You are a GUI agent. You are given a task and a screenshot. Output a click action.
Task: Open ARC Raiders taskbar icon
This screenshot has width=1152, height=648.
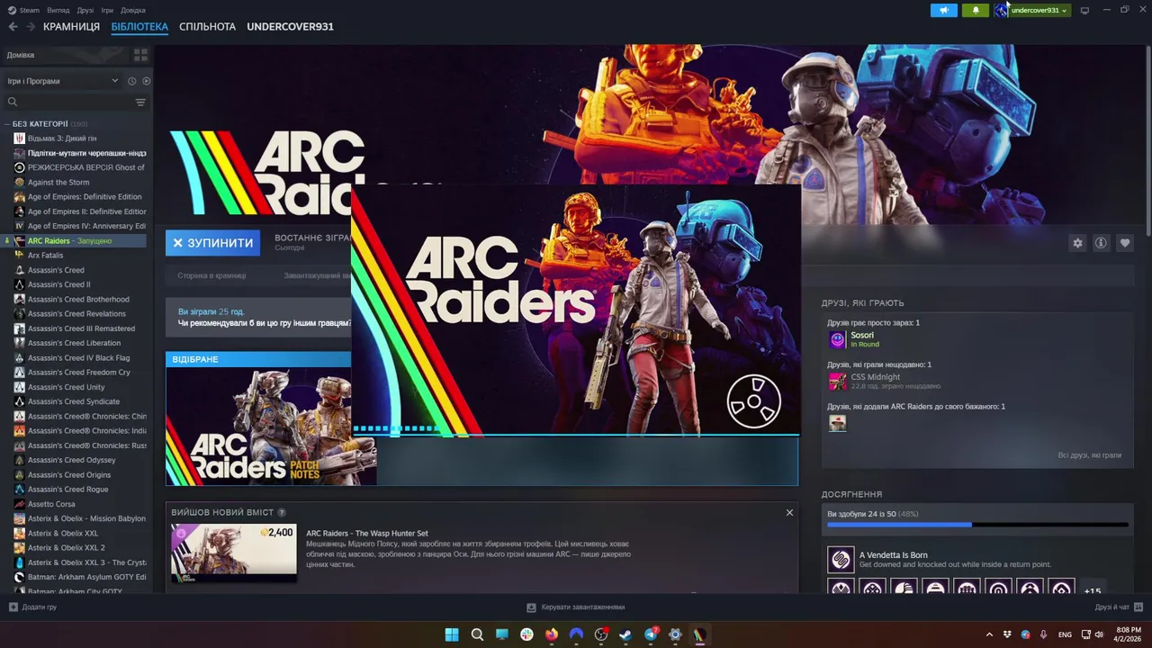(x=699, y=634)
